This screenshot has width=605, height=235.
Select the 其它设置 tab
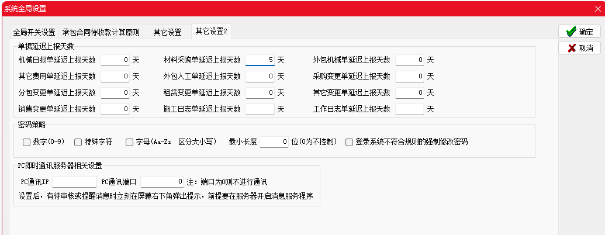coord(167,32)
